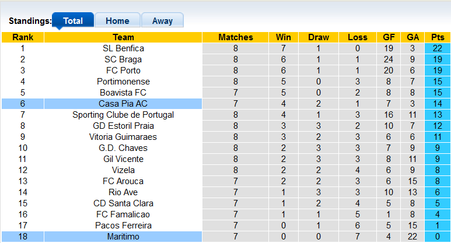
Task: Click the Matches column header
Action: (x=236, y=37)
